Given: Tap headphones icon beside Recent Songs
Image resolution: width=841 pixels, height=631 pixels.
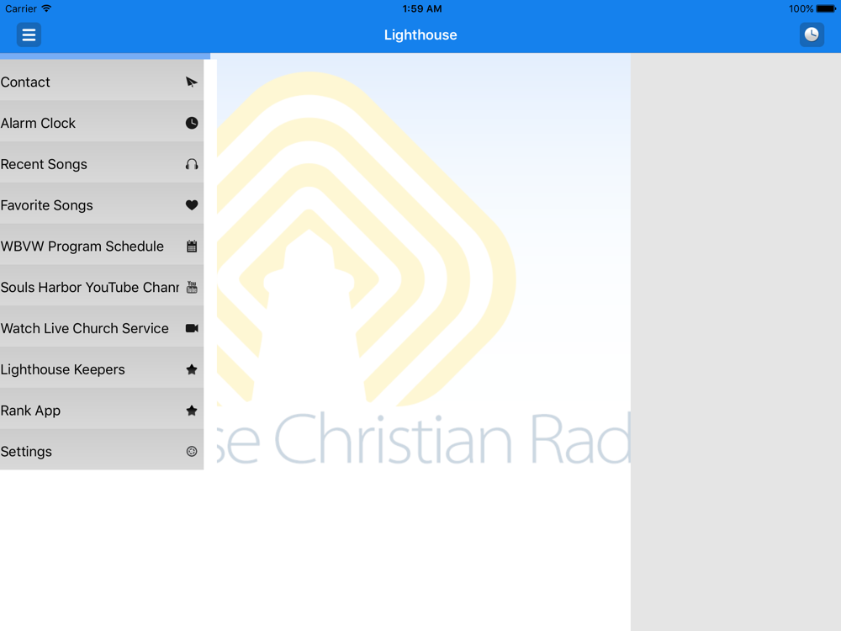Looking at the screenshot, I should pyautogui.click(x=192, y=164).
